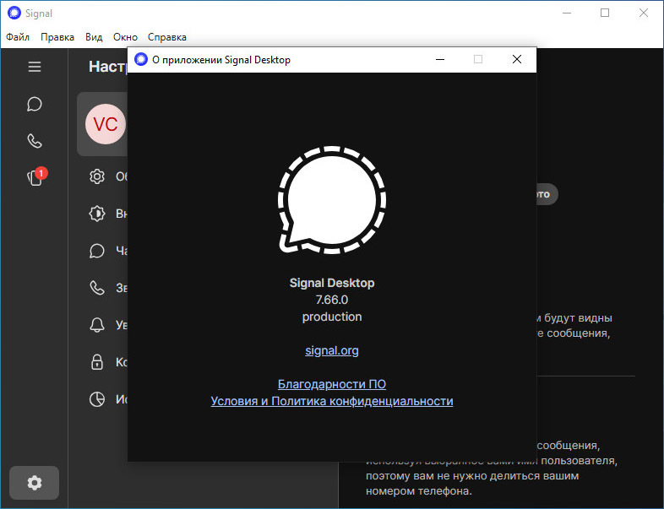The width and height of the screenshot is (664, 509).
Task: Close the main Signal window
Action: 643,14
